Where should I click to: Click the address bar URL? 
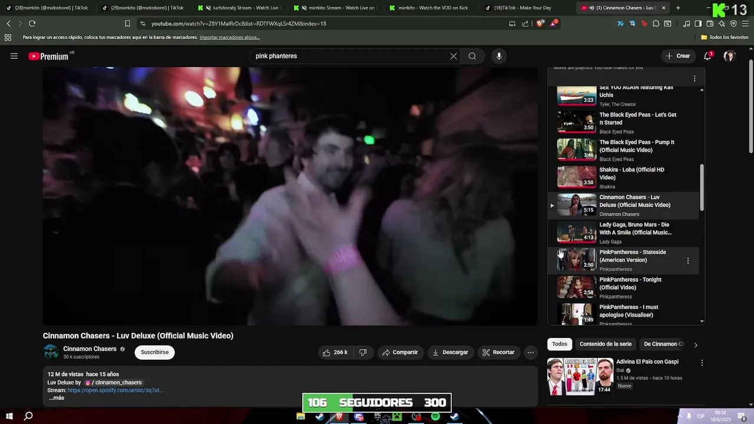(x=239, y=24)
